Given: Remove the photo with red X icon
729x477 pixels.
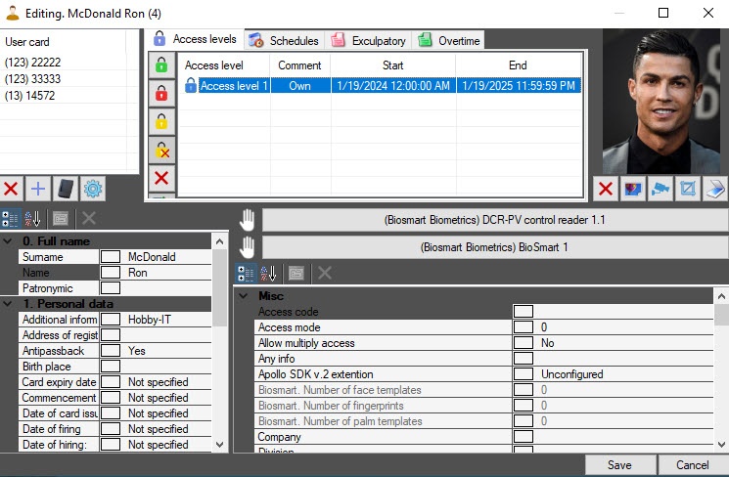Looking at the screenshot, I should (x=606, y=189).
